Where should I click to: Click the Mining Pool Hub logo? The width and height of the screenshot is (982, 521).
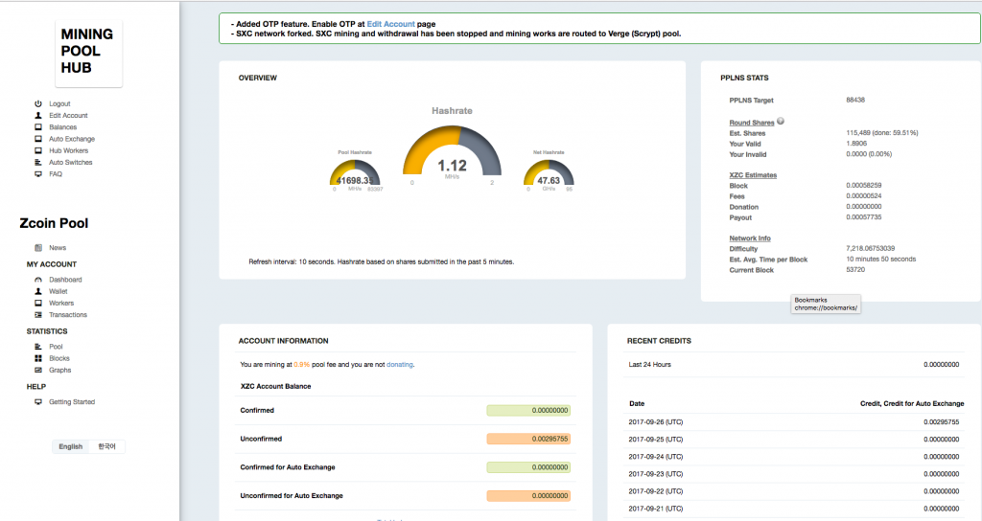click(88, 54)
